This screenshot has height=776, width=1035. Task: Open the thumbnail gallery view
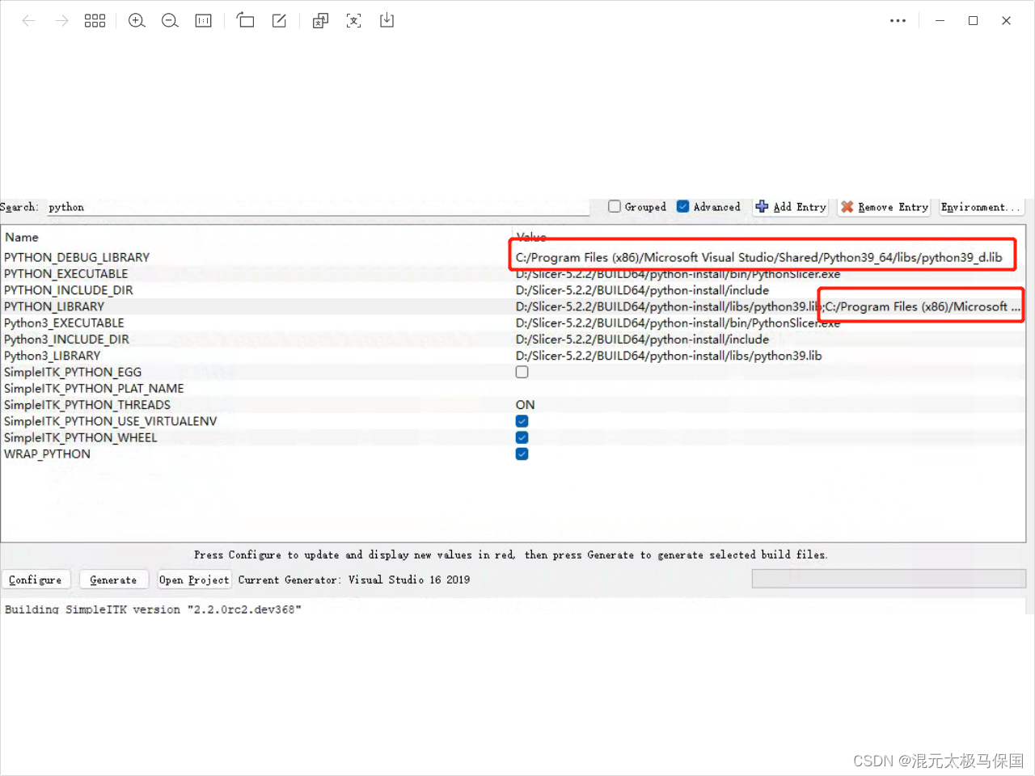click(95, 20)
